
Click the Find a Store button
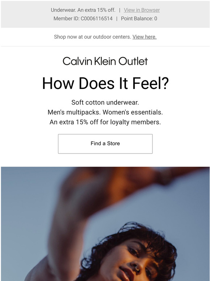pos(105,144)
